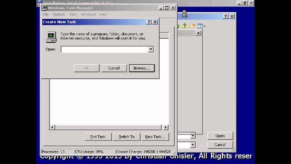Click the help question mark in Create New Task
291x164 pixels.
coord(149,22)
